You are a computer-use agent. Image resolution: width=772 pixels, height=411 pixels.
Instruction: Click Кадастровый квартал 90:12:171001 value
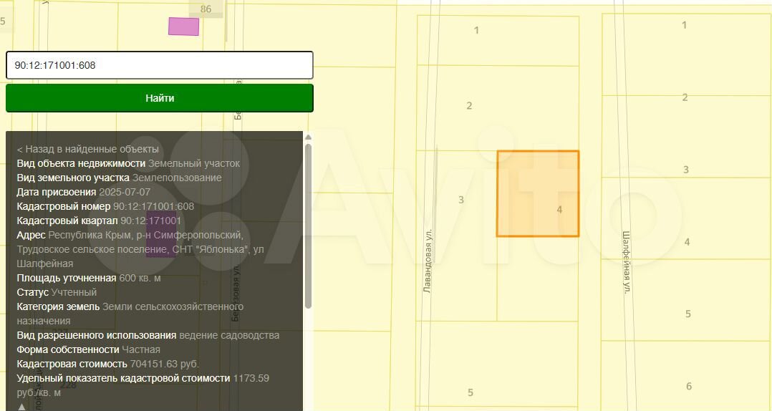(150, 221)
